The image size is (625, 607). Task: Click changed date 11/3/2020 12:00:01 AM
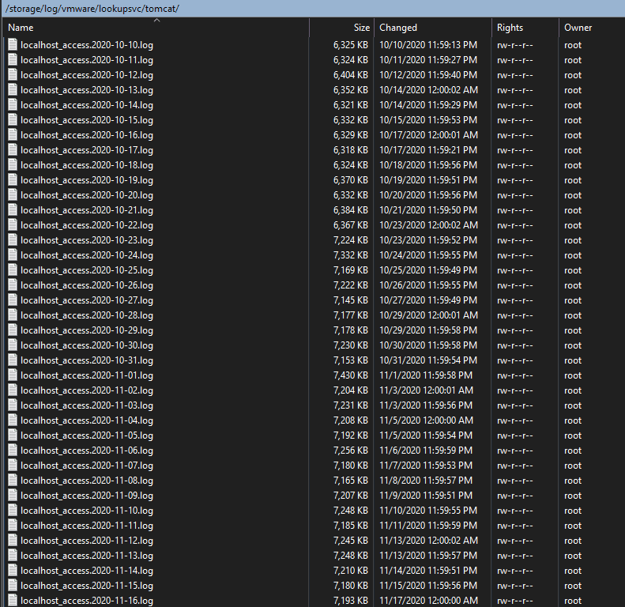pyautogui.click(x=426, y=390)
